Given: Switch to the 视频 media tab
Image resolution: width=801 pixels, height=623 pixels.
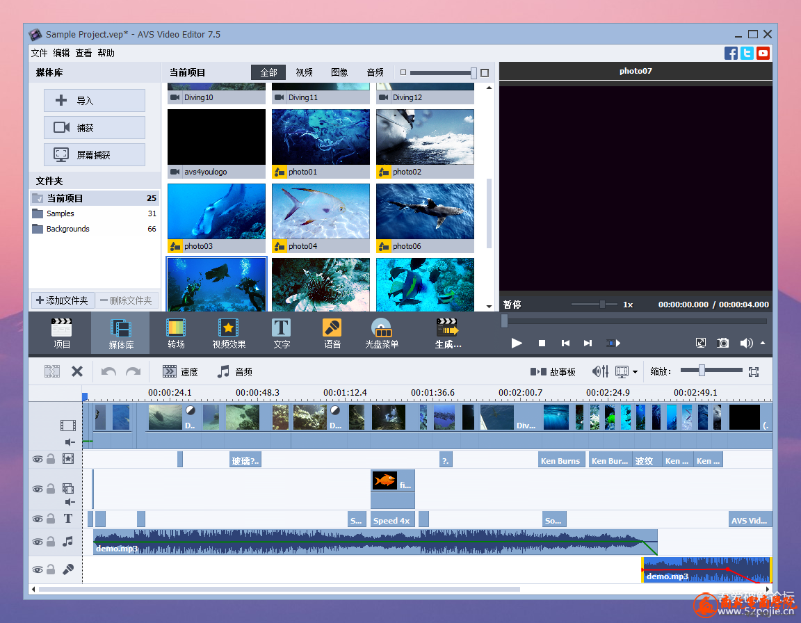Looking at the screenshot, I should 304,72.
